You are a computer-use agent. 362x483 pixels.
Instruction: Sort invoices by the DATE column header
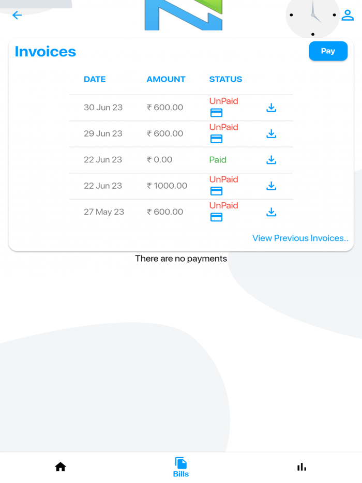(x=95, y=79)
